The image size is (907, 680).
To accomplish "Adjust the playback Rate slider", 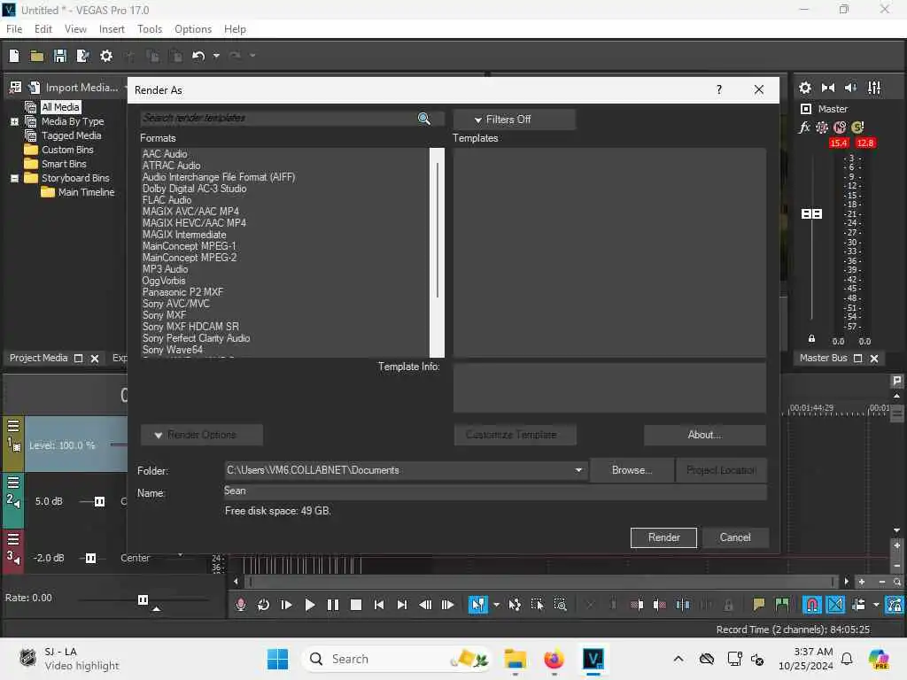I will click(143, 599).
